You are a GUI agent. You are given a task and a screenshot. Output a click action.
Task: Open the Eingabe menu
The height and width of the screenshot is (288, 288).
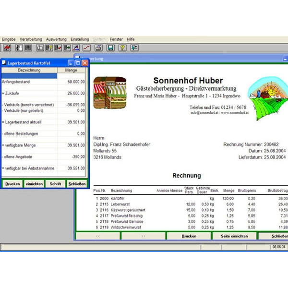[x=9, y=39]
